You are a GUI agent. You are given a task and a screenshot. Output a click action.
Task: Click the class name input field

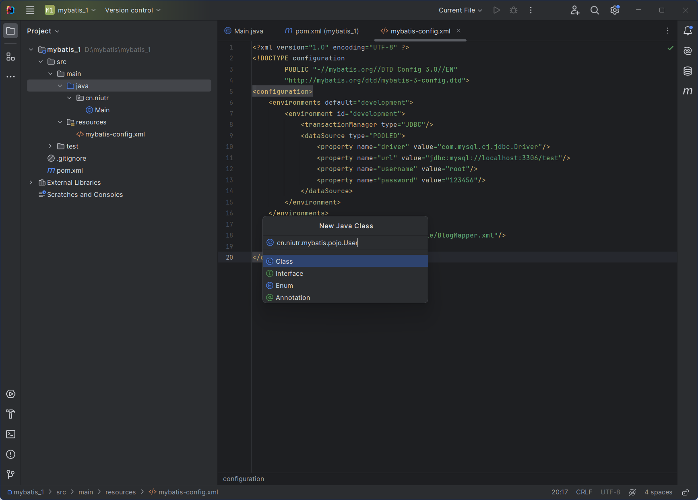click(346, 243)
